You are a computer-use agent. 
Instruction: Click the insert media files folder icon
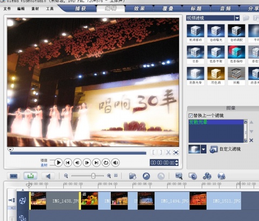point(132,176)
